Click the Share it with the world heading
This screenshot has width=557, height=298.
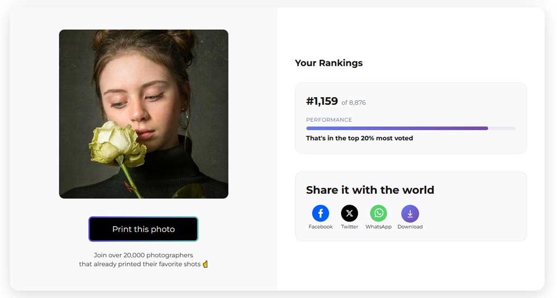370,190
